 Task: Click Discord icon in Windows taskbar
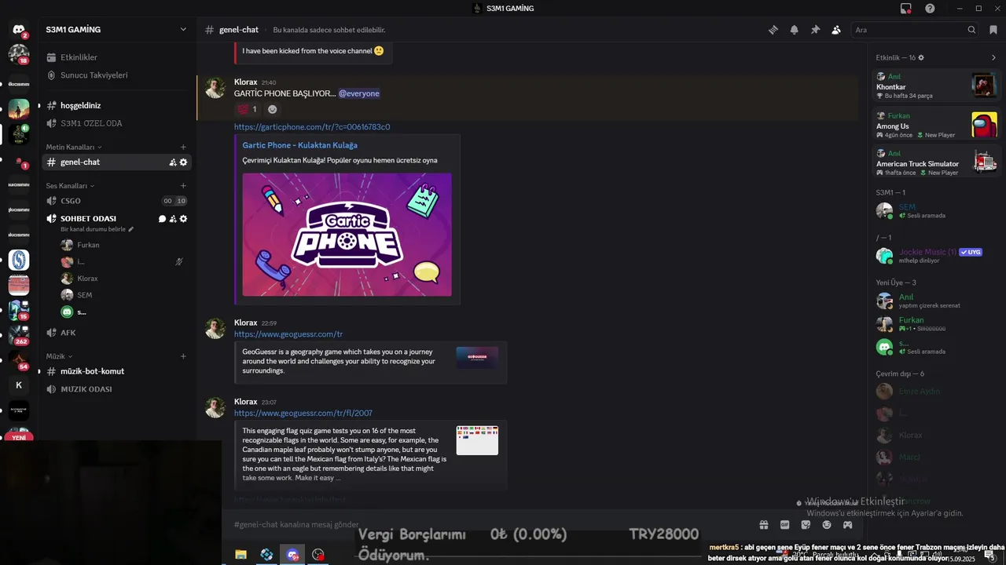[x=292, y=555]
